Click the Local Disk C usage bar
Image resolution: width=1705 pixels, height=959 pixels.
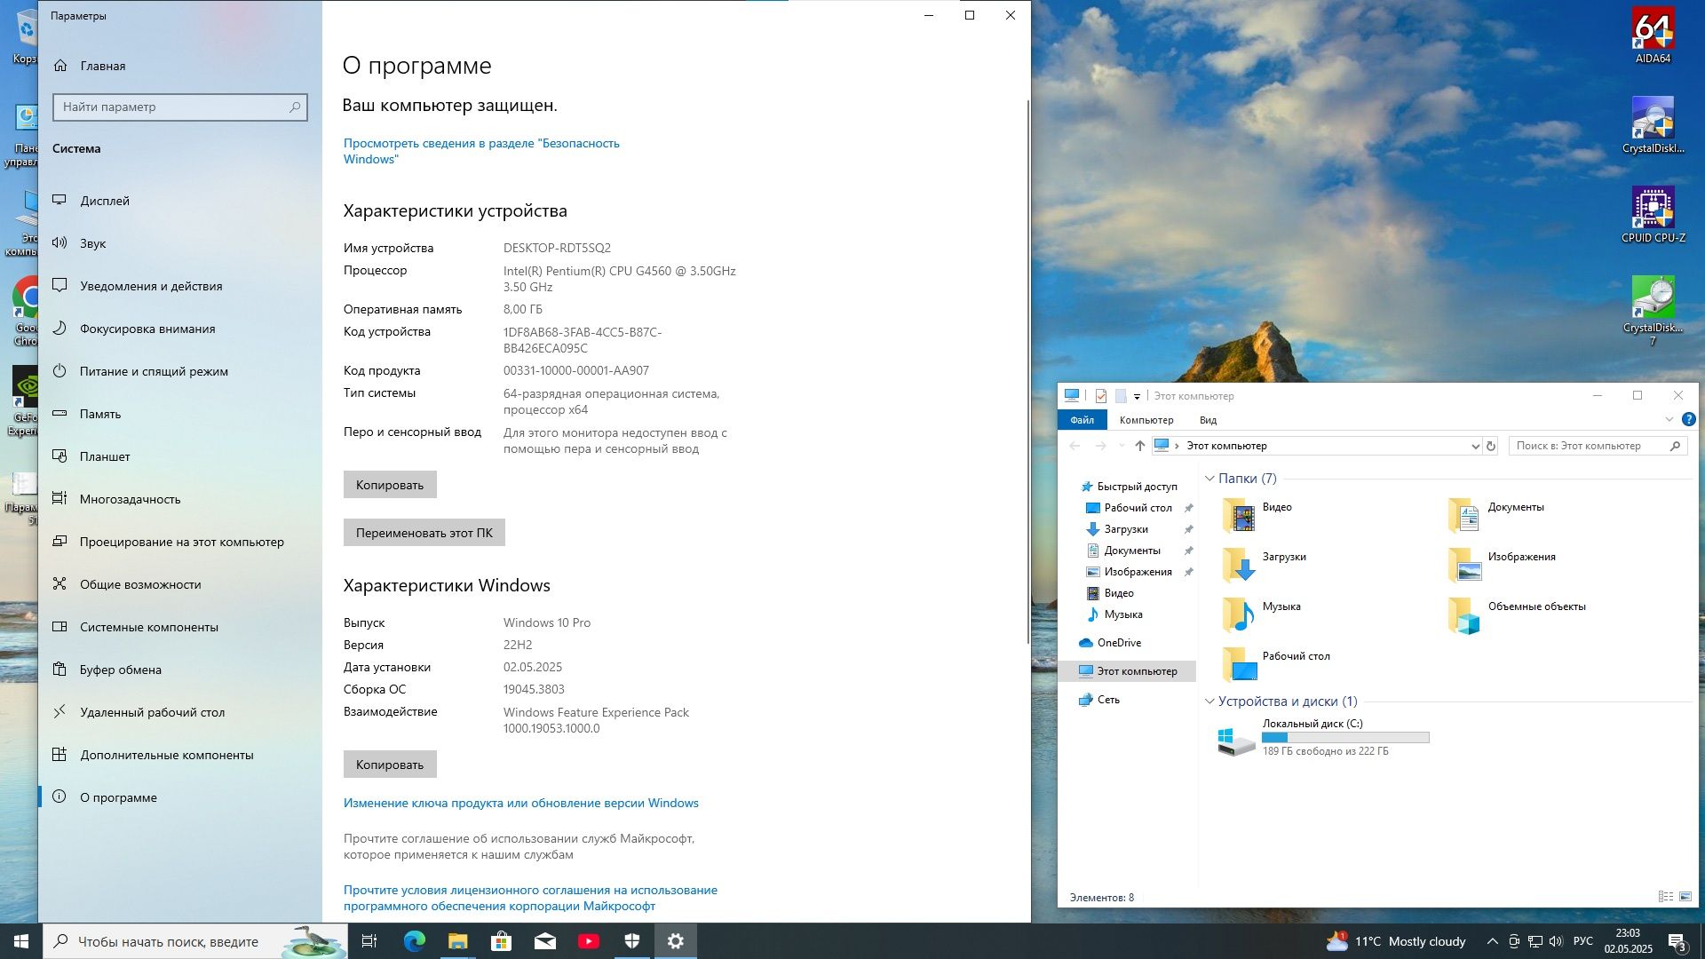pyautogui.click(x=1345, y=738)
